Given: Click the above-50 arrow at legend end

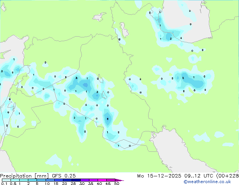Looking at the screenshot, I should 119,180.
